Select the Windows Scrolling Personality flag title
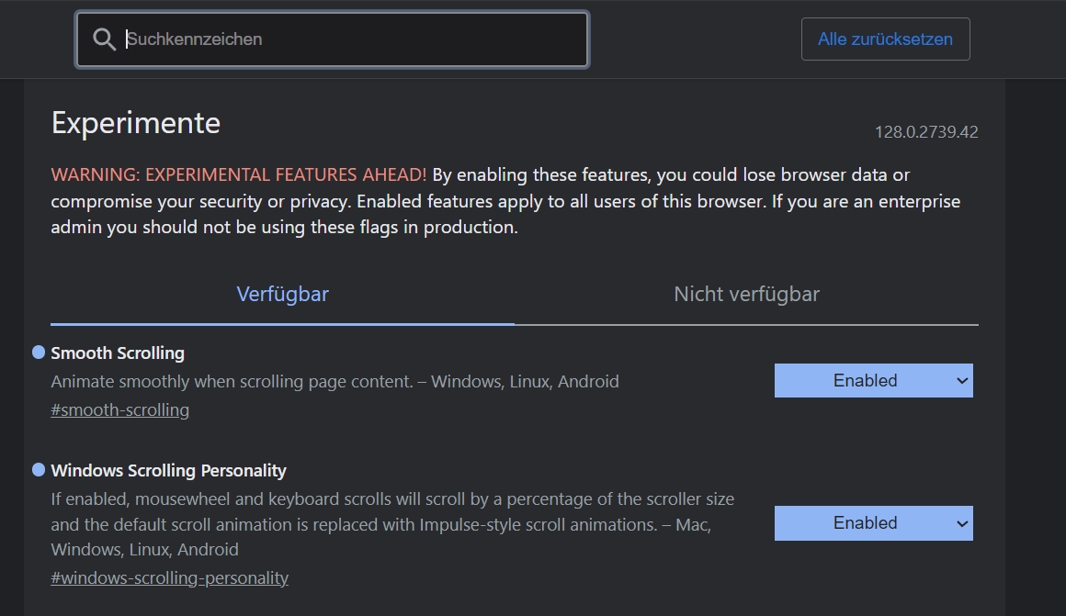Image resolution: width=1066 pixels, height=616 pixels. point(168,471)
